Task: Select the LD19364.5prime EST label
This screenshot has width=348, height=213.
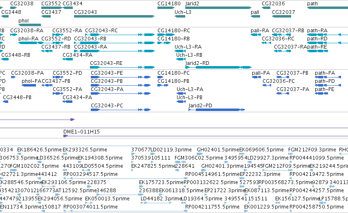Action: point(202,199)
